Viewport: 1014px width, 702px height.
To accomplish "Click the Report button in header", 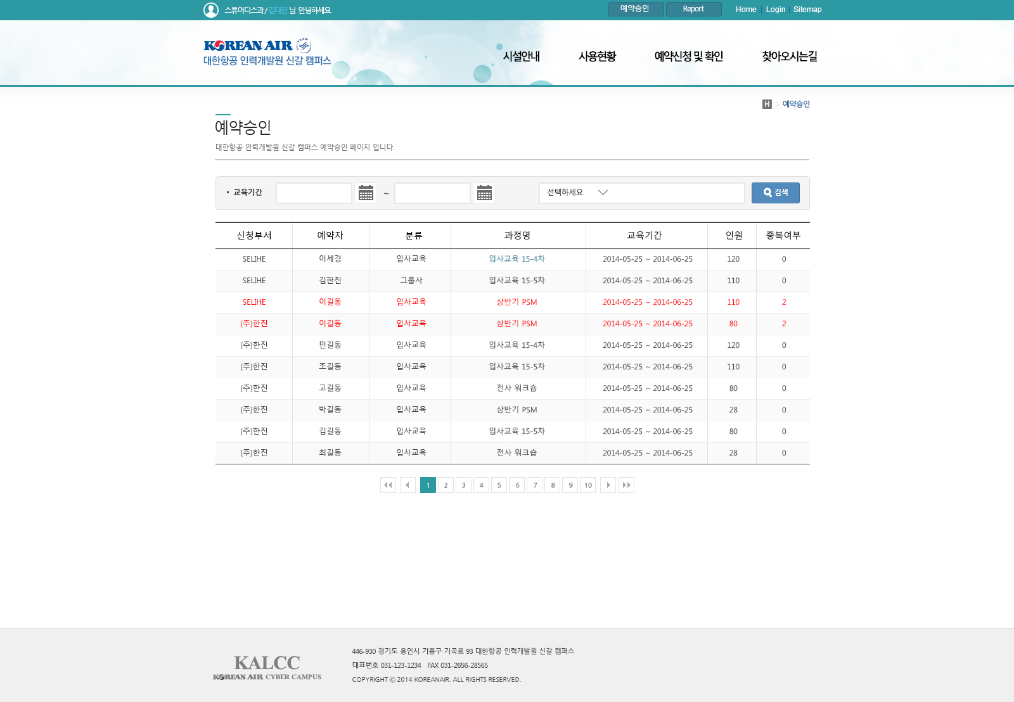I will coord(693,9).
